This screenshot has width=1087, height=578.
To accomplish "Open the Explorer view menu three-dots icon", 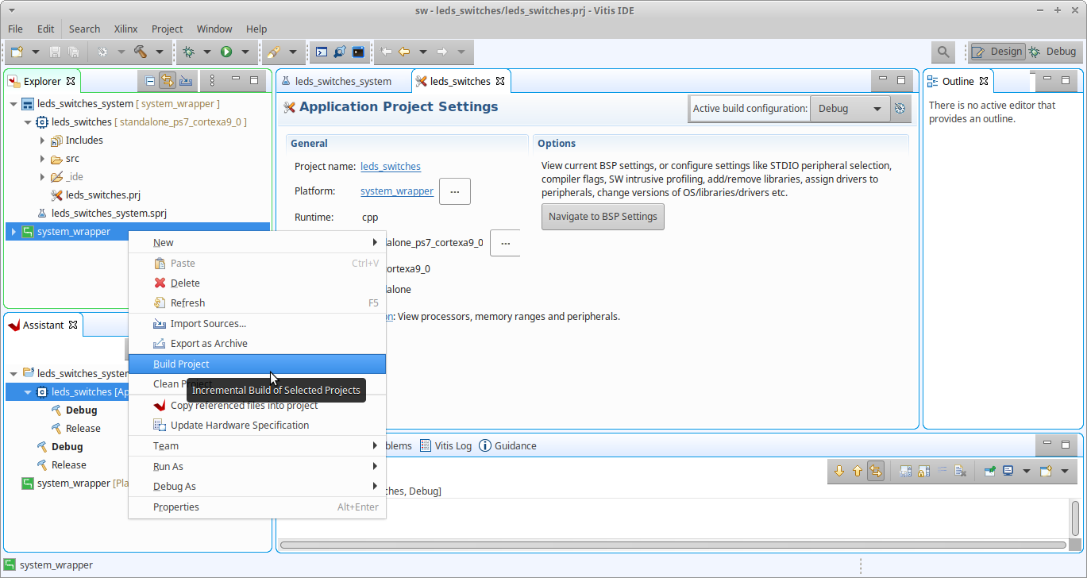I will pos(211,80).
